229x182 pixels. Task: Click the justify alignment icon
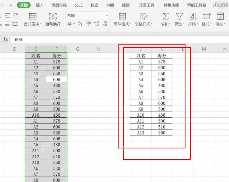(x=7, y=24)
